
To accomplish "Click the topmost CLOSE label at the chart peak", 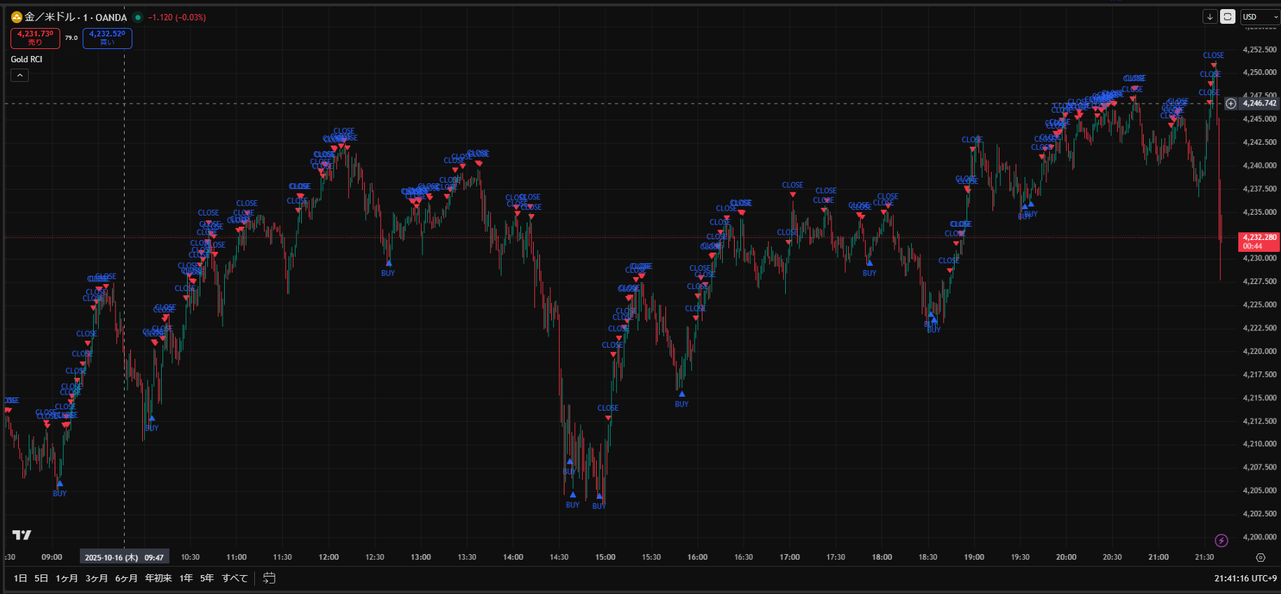I will click(1214, 56).
